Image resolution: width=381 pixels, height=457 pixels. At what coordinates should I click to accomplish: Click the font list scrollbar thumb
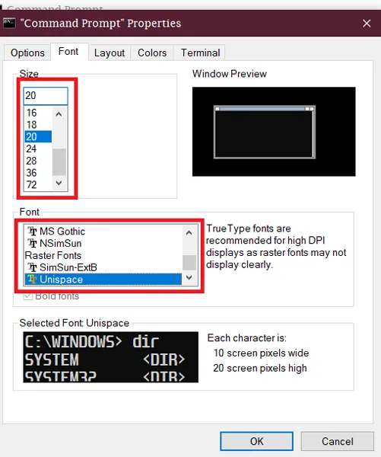click(x=189, y=263)
